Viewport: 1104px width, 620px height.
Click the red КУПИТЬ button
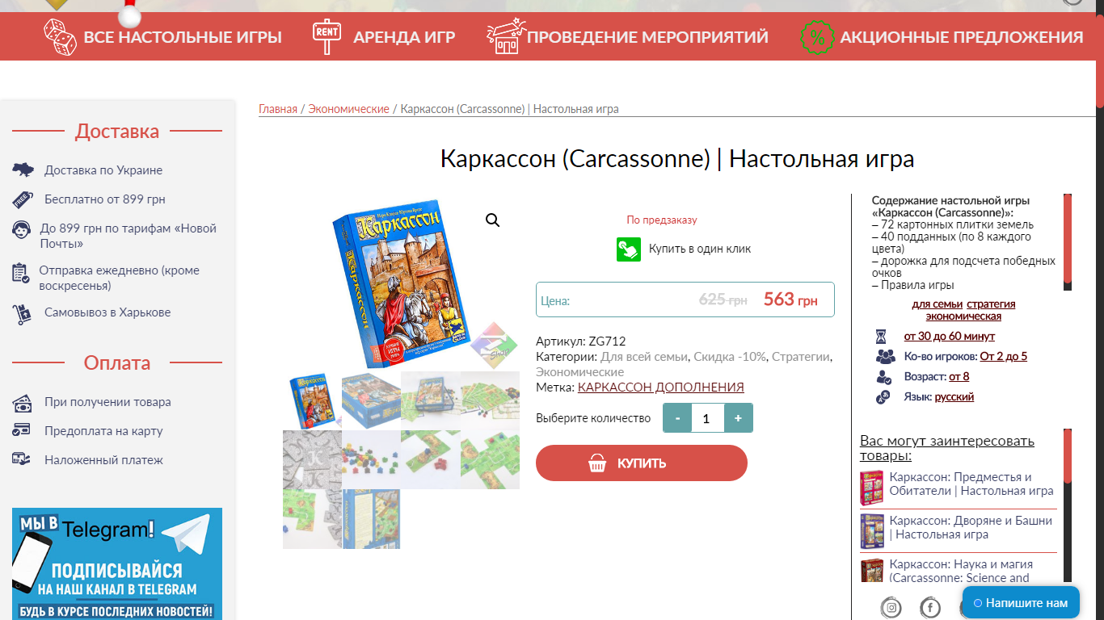642,463
